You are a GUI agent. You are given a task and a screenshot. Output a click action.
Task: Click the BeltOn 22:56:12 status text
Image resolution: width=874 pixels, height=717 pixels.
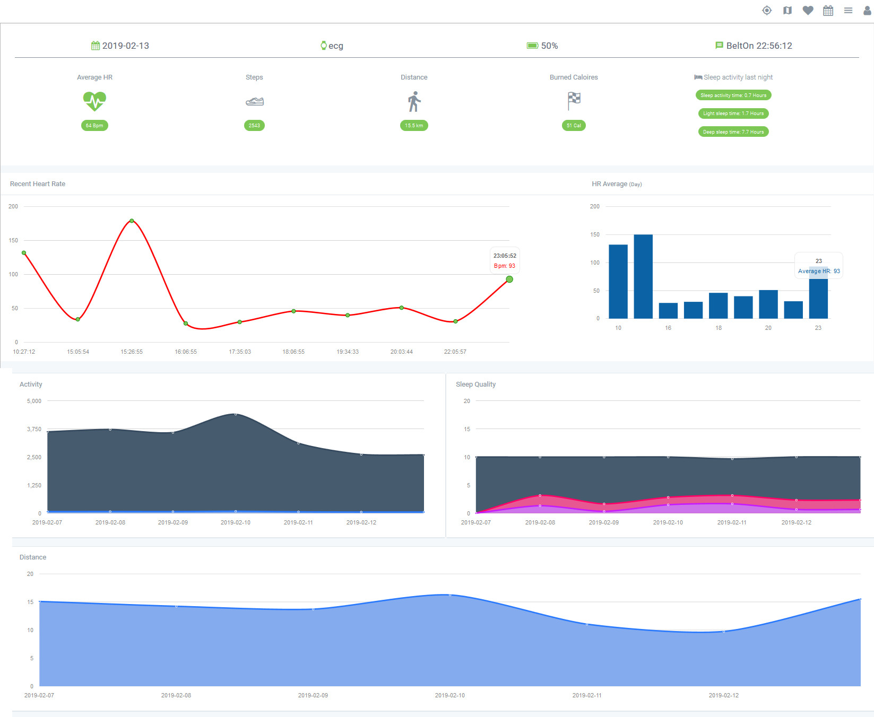(759, 46)
